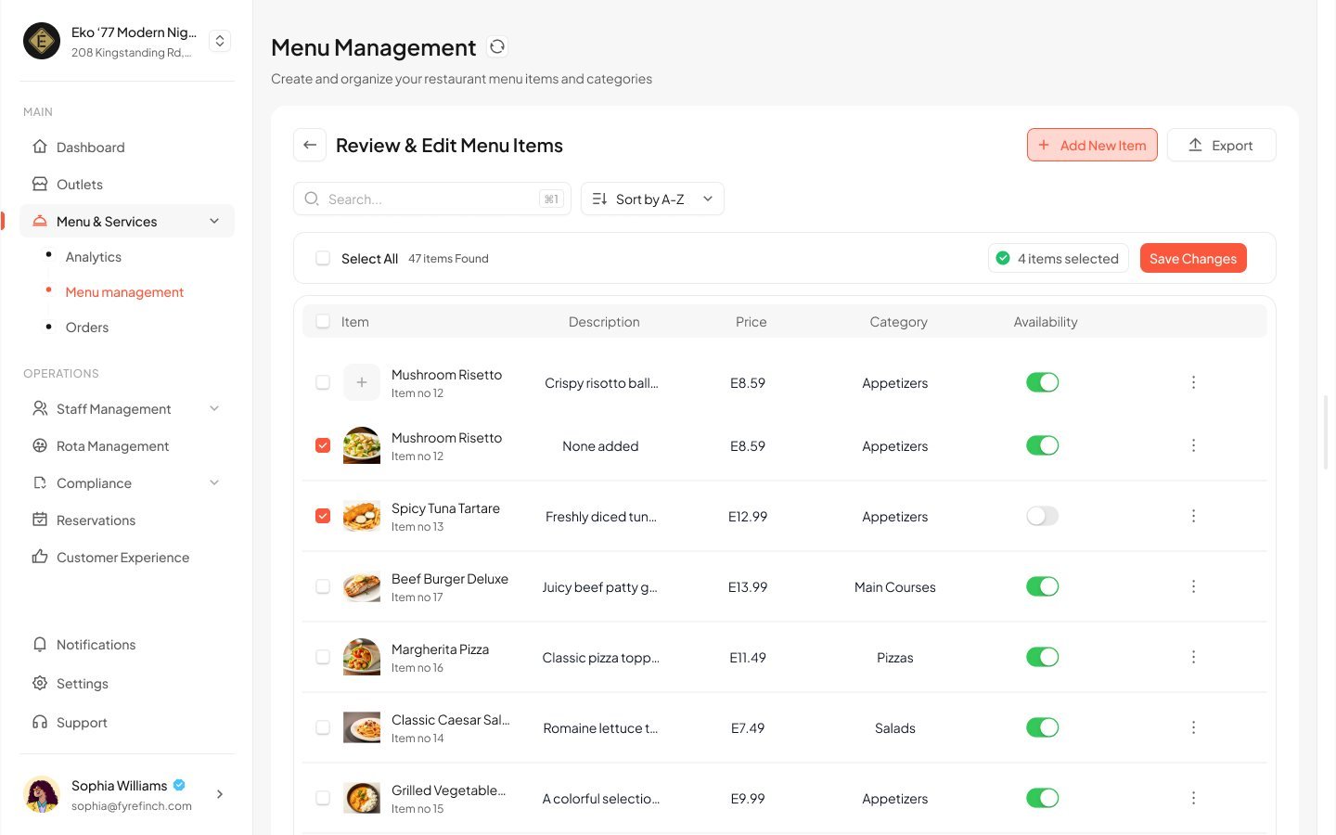Open Sophia Williams profile arrow
Viewport: 1336px width, 835px height.
(220, 794)
